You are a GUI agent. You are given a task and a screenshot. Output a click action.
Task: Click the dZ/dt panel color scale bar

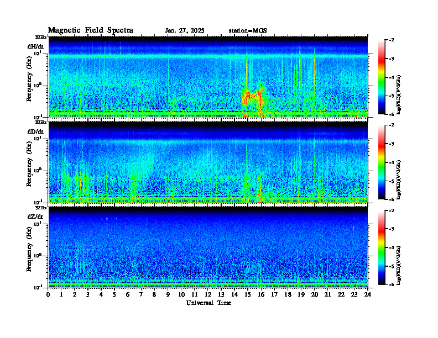(x=381, y=247)
